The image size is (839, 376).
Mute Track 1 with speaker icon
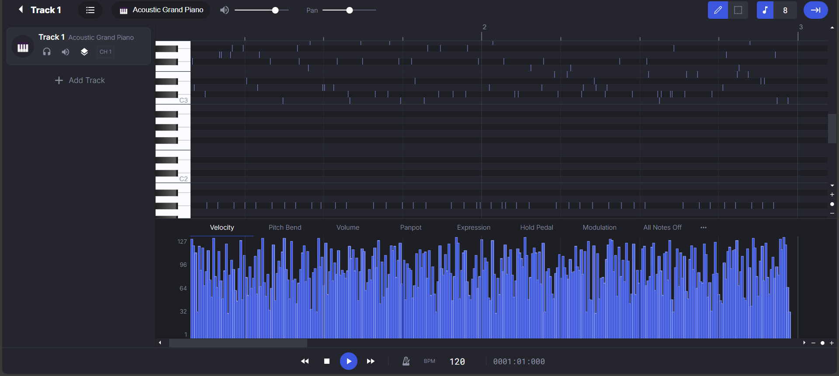[66, 52]
